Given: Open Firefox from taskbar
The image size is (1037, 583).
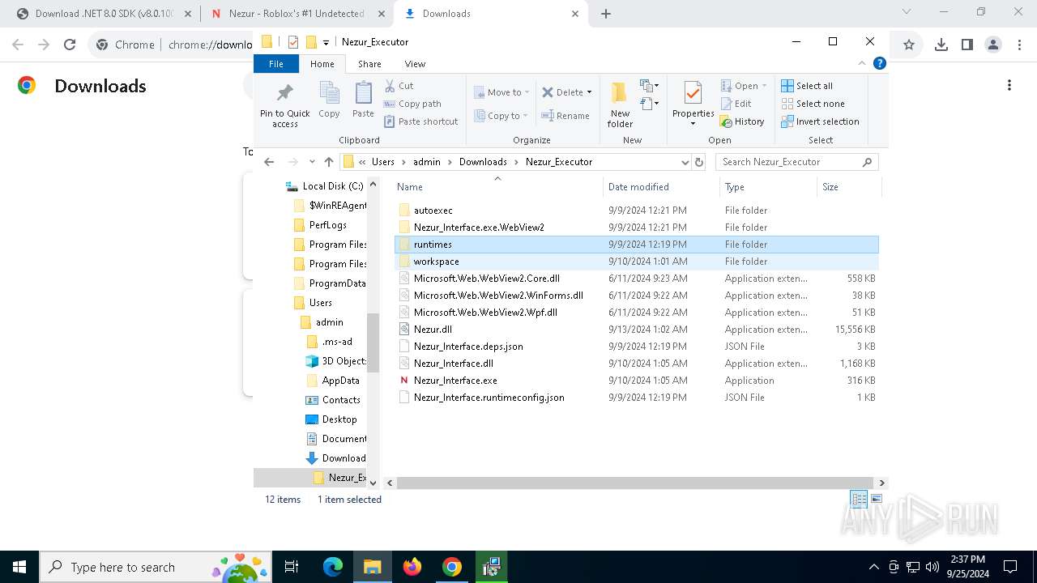Looking at the screenshot, I should pos(412,567).
